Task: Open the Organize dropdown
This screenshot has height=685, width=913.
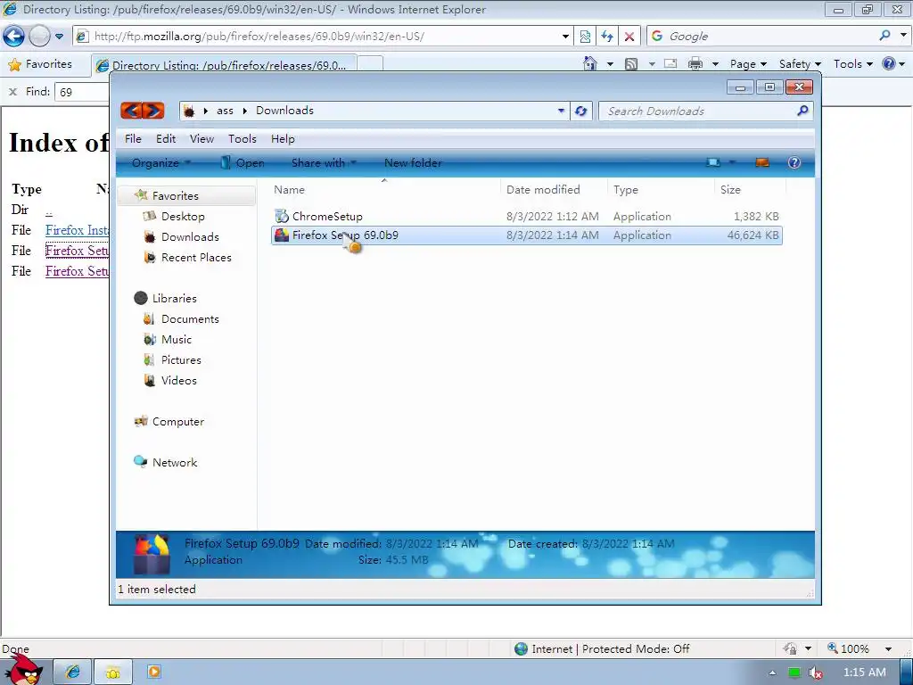Action: pyautogui.click(x=160, y=162)
